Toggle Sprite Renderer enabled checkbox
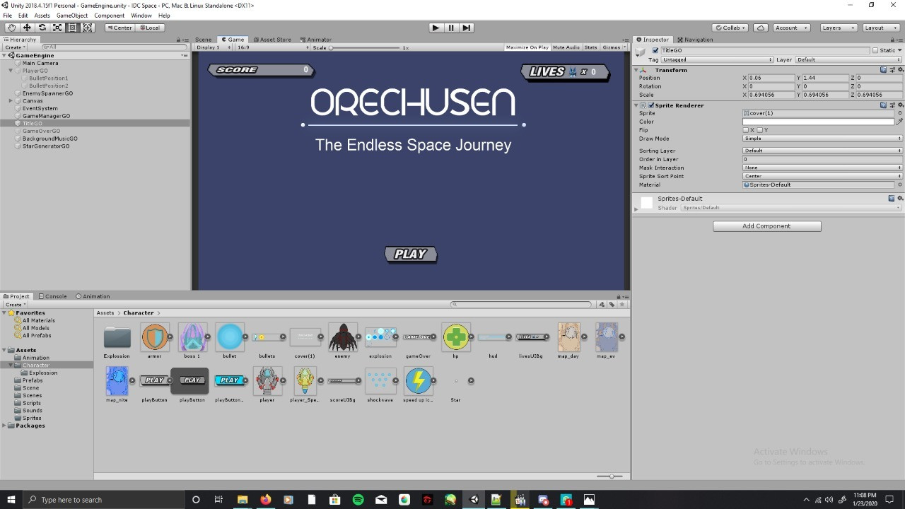The image size is (905, 509). click(651, 105)
